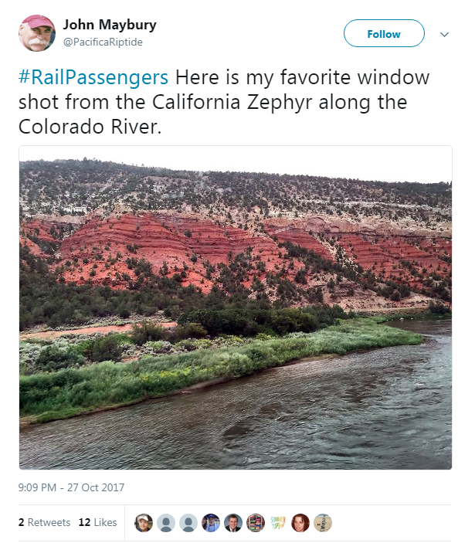Open the avatar of man in suit and tie
The image size is (475, 543).
coord(233,523)
